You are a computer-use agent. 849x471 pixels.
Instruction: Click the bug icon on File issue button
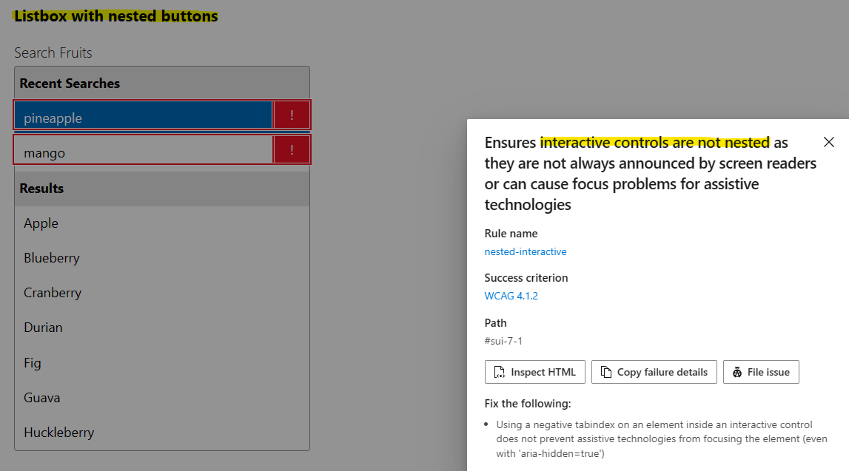tap(738, 372)
